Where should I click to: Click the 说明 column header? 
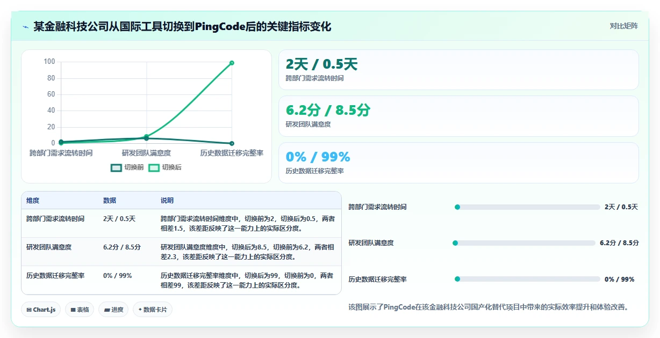(167, 201)
